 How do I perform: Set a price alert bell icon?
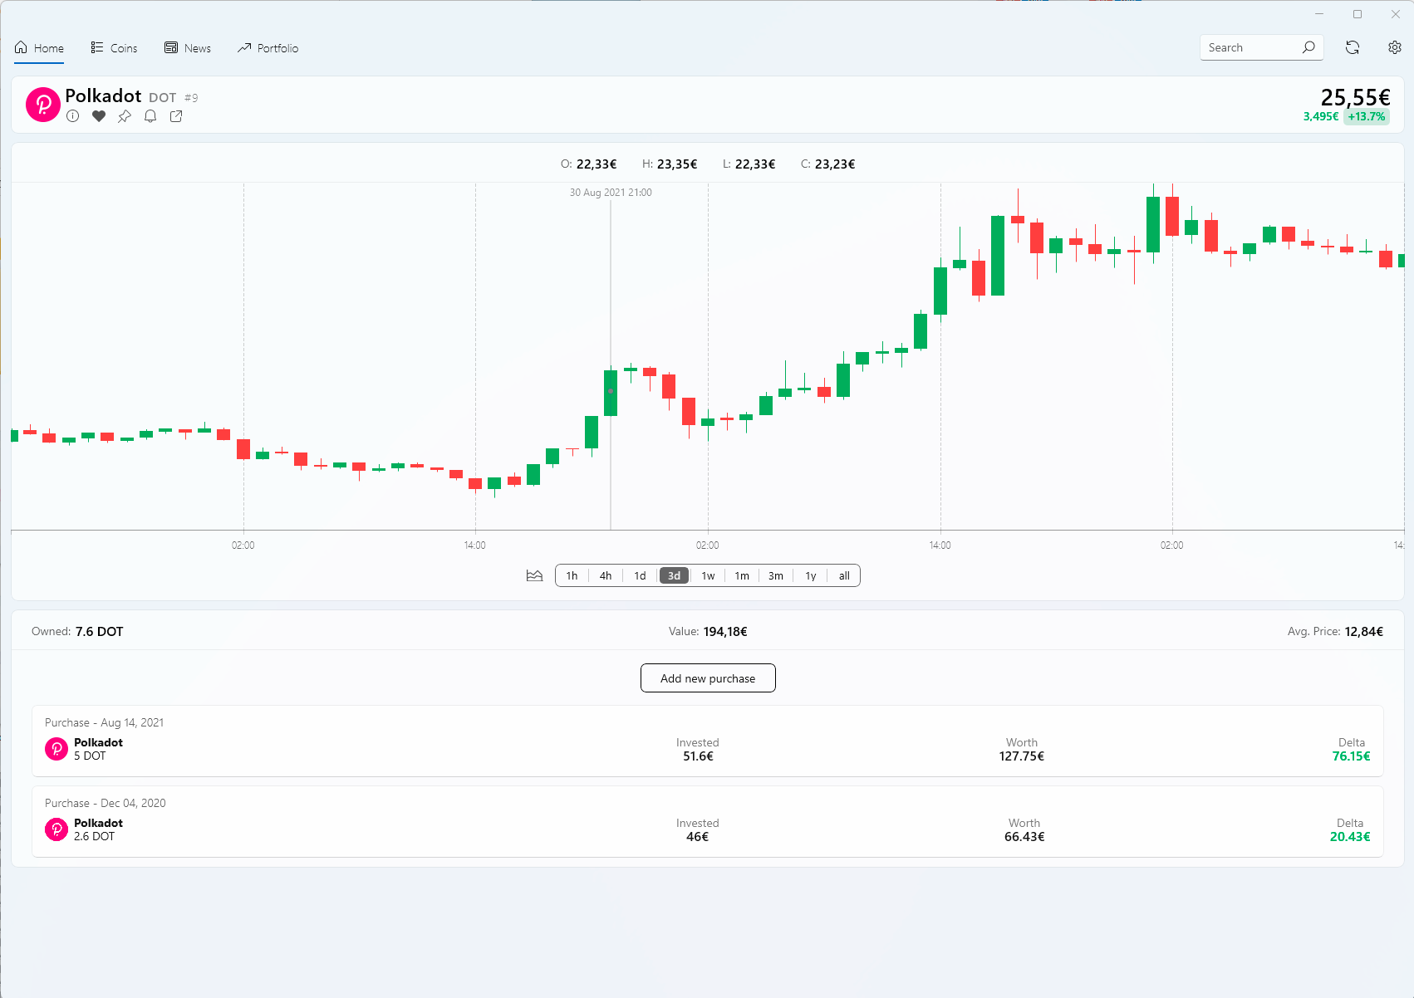tap(150, 116)
